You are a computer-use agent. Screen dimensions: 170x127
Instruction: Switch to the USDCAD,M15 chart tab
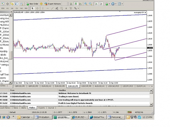(113, 86)
